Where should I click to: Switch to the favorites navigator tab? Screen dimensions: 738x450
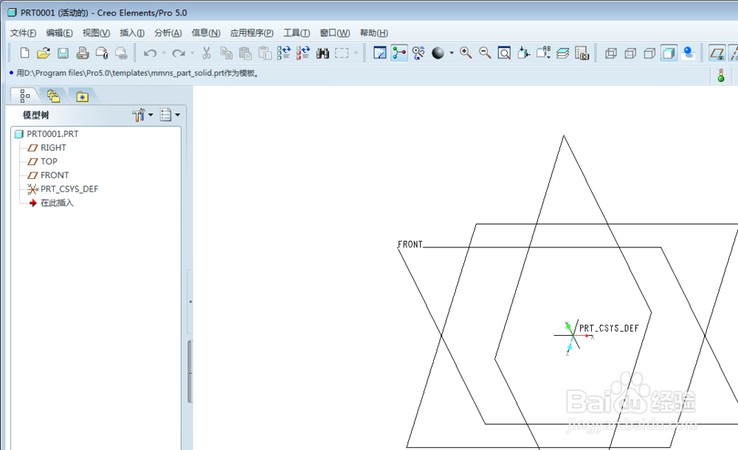click(x=83, y=96)
